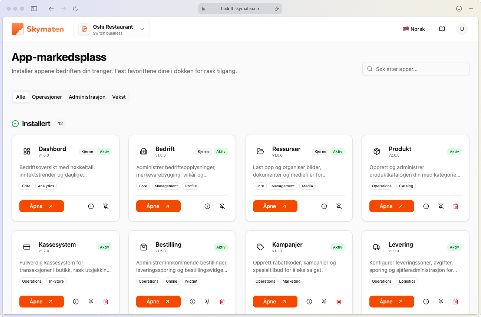Switch to the Operasjoner tab
The width and height of the screenshot is (481, 317).
pos(47,97)
